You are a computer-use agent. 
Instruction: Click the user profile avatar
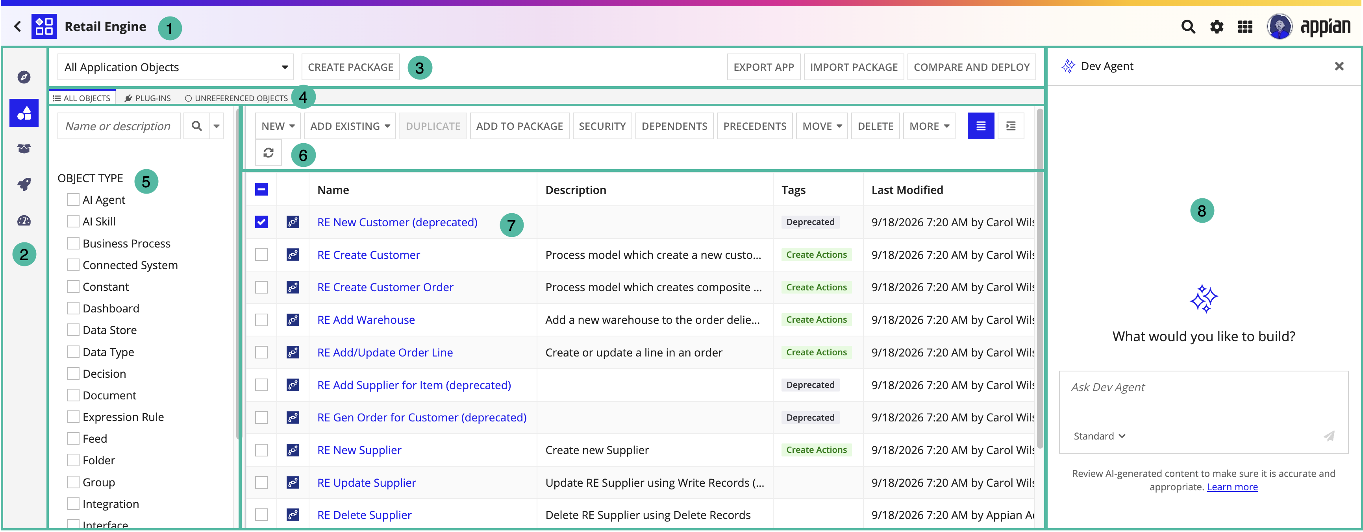pyautogui.click(x=1280, y=26)
